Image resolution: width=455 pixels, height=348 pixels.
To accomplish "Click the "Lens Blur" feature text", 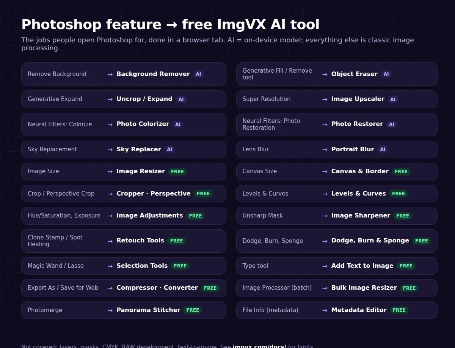I will [x=256, y=149].
